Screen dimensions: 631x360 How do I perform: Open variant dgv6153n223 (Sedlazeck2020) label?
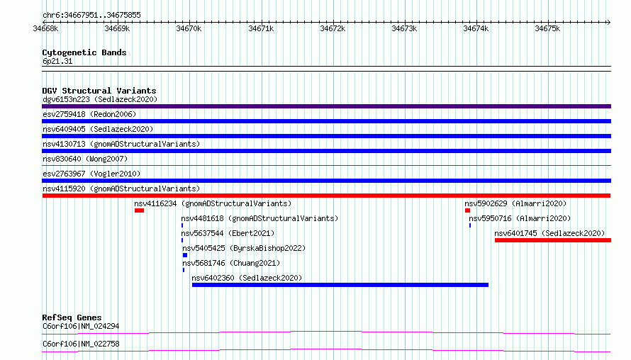coord(100,99)
